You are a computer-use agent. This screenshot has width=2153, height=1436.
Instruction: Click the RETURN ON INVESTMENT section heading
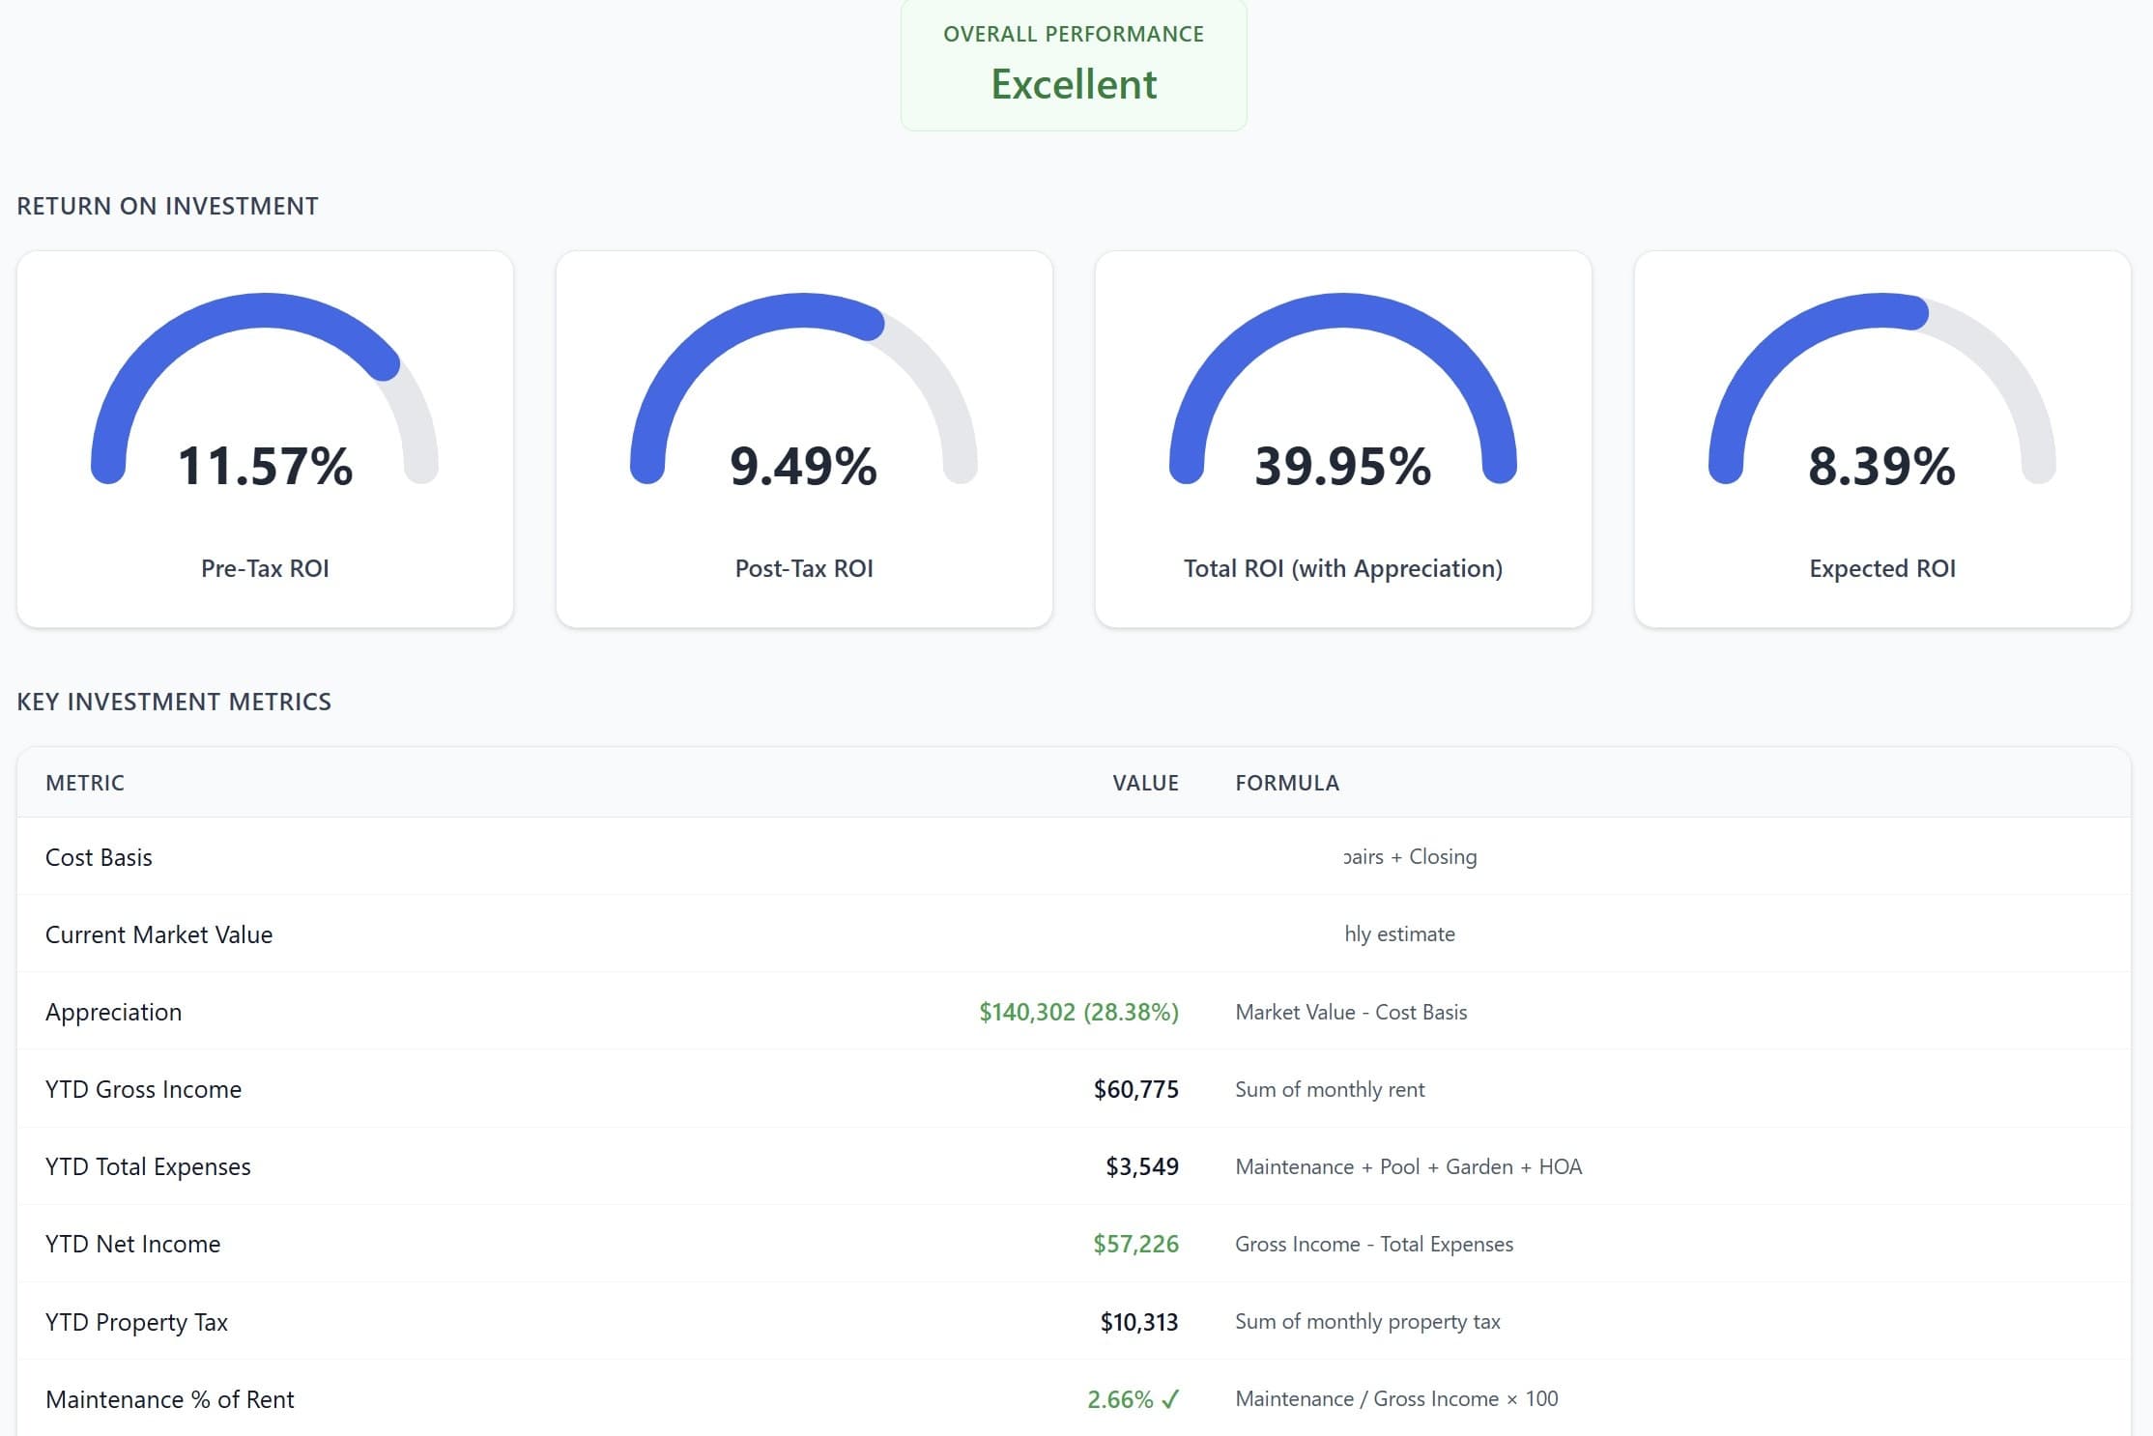pyautogui.click(x=166, y=206)
